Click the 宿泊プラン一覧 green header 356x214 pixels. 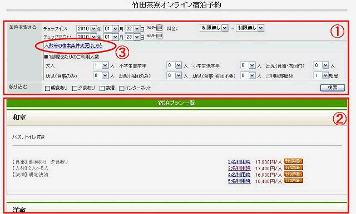177,103
